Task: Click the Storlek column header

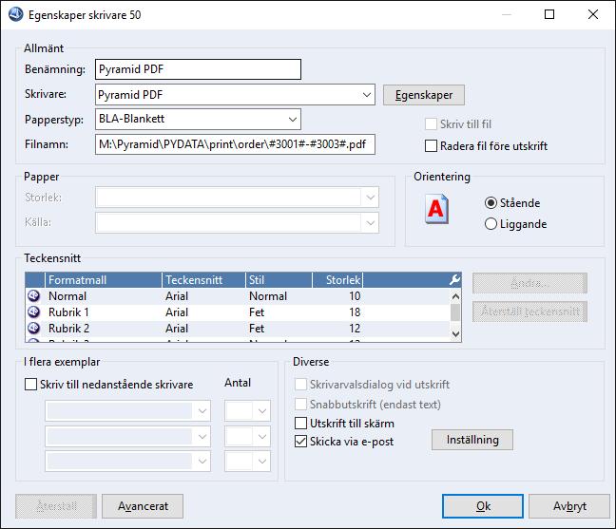Action: pos(337,280)
